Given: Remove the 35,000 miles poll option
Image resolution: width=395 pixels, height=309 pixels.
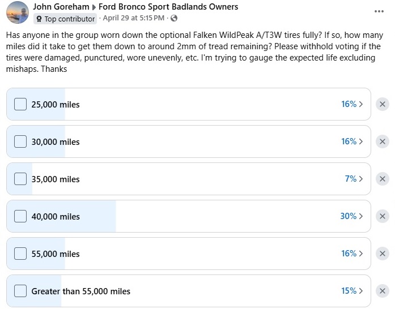Looking at the screenshot, I should [x=383, y=179].
